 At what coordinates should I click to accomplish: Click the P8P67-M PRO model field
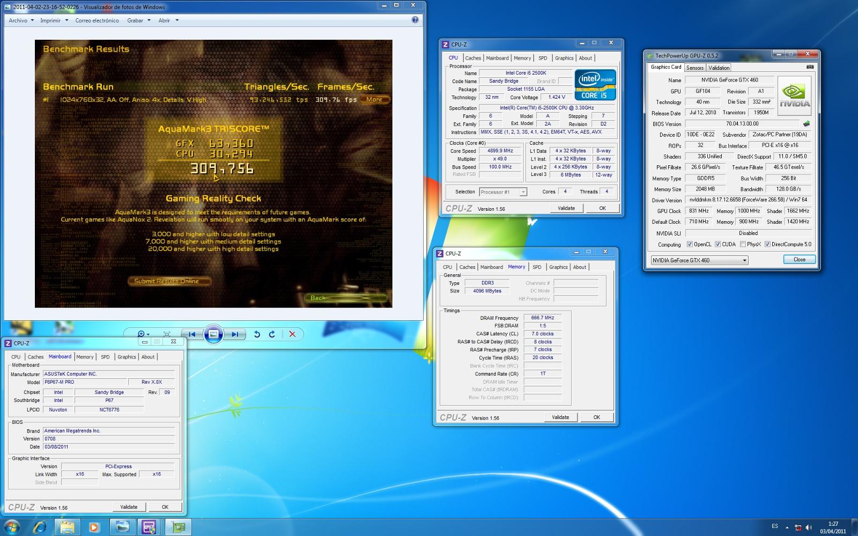click(x=84, y=382)
